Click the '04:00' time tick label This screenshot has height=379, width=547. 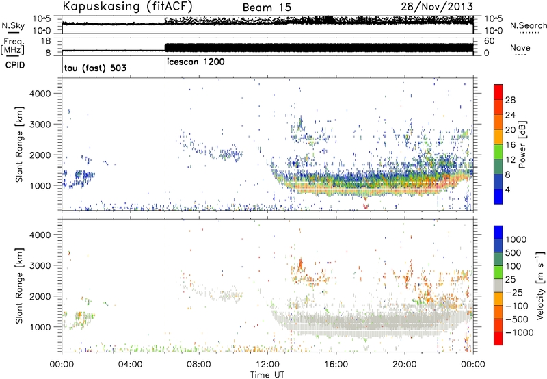coord(130,365)
